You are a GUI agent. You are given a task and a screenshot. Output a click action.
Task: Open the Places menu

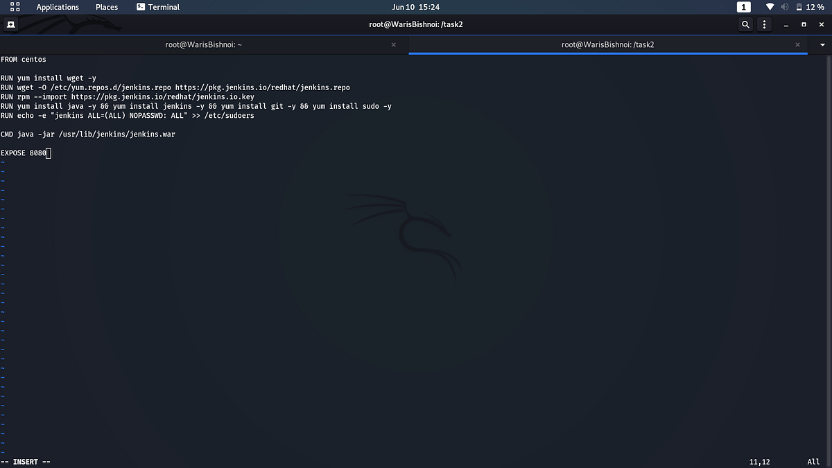[x=107, y=7]
